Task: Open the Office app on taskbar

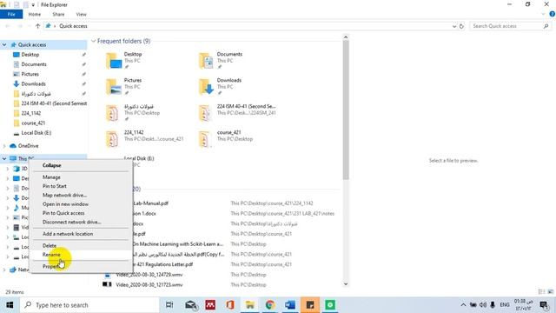Action: click(x=230, y=305)
